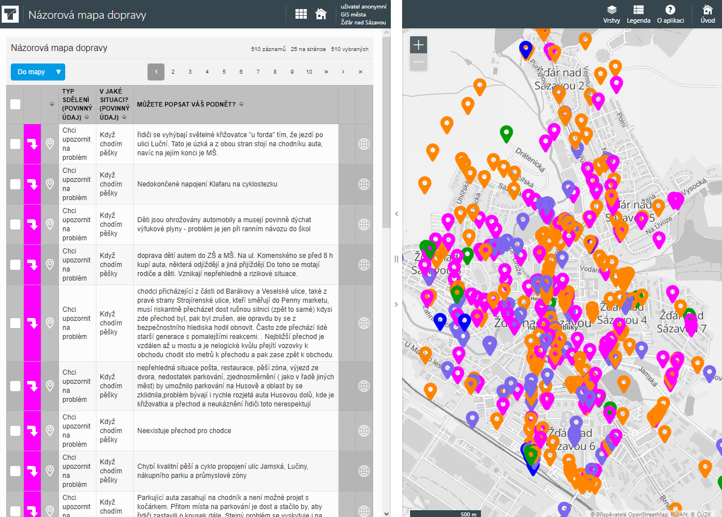This screenshot has height=517, width=722.
Task: Go to page 3 of records
Action: [x=190, y=72]
